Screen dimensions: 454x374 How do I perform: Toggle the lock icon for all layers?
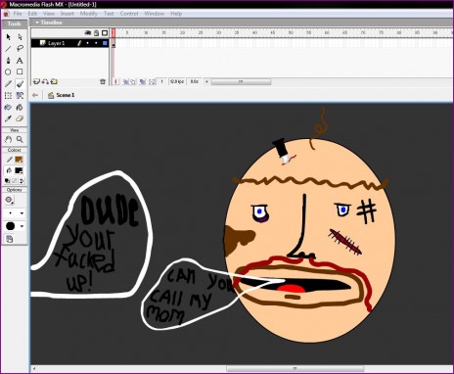tap(96, 33)
